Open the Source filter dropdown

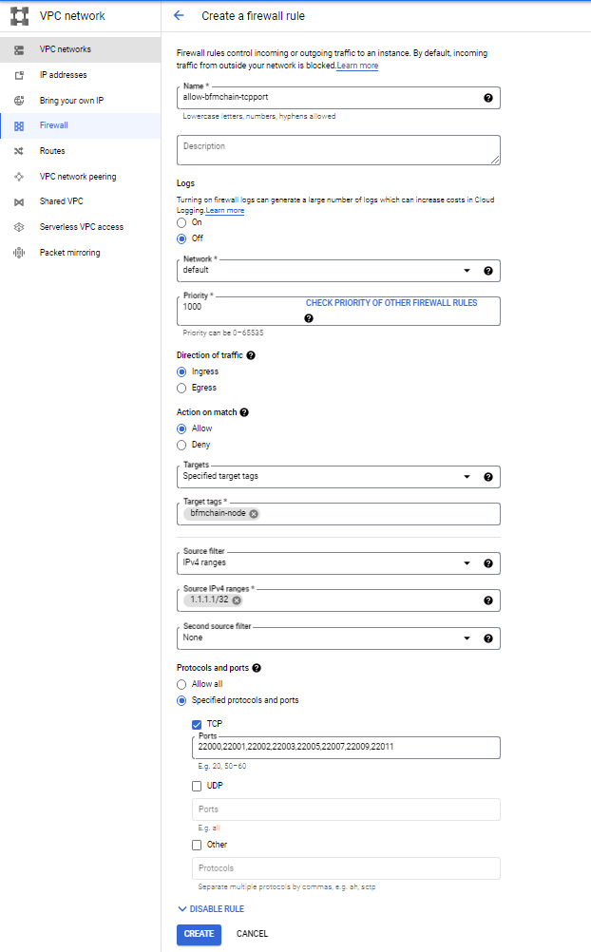tap(467, 562)
